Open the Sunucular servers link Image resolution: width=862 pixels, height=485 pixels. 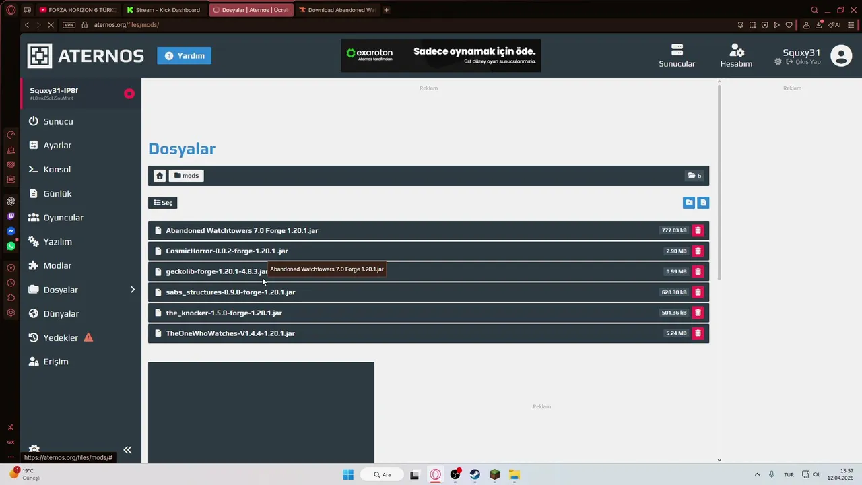point(677,56)
